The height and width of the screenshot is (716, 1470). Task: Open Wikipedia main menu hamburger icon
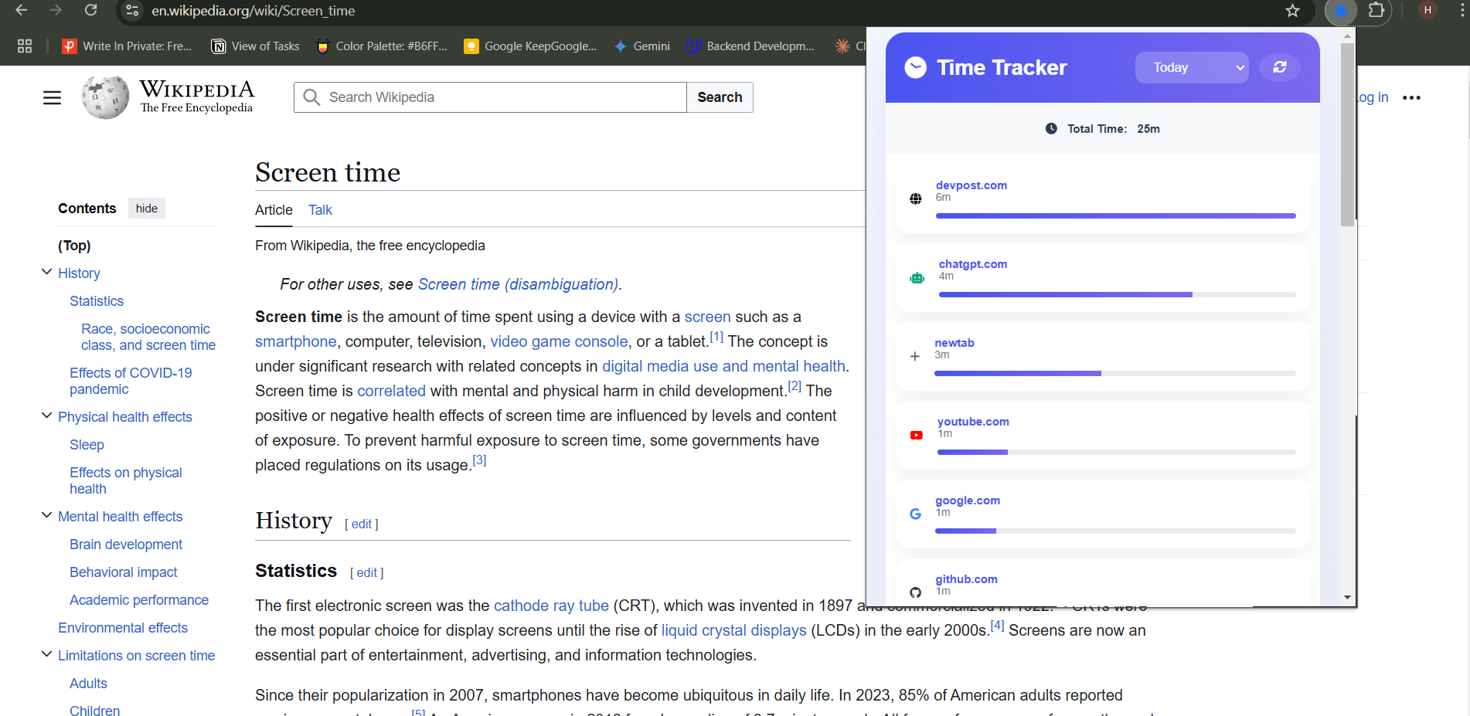[52, 97]
